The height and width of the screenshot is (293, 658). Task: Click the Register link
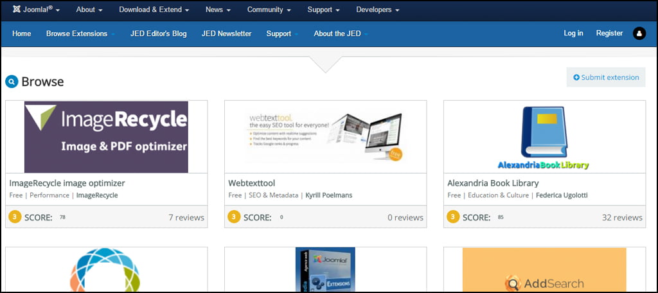click(609, 33)
